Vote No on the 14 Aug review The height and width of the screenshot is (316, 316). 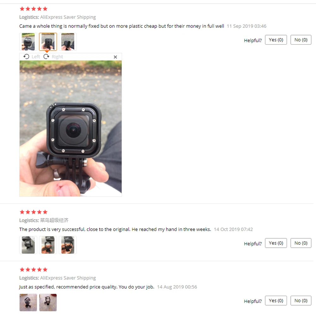click(x=301, y=301)
